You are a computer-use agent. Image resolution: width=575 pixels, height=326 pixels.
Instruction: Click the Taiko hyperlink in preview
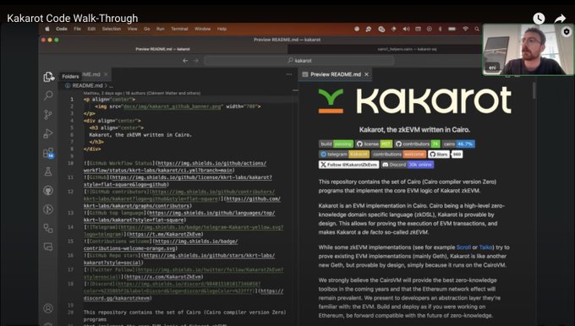tap(486, 247)
